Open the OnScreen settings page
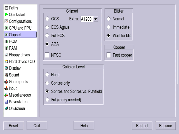Viewport: 179px width, 134px height. click(x=20, y=108)
